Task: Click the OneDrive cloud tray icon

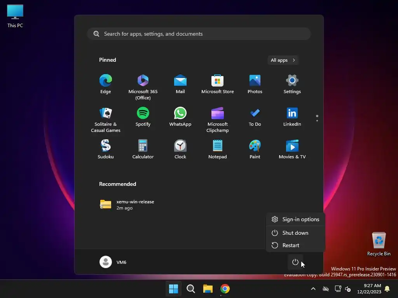Action: point(326,289)
